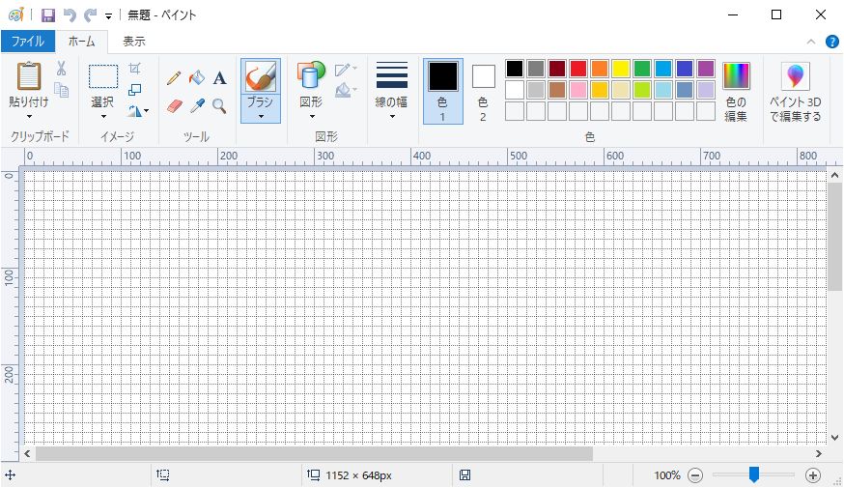Click the horizontal scrollbar right arrow
Image resolution: width=844 pixels, height=488 pixels.
[819, 453]
